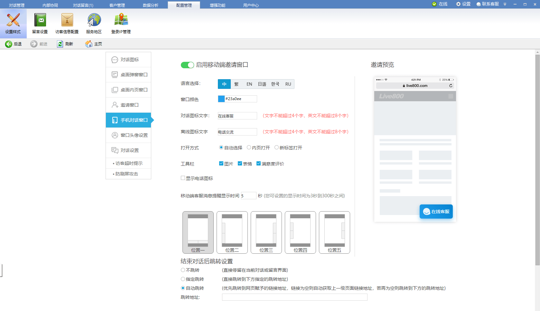Uncheck the 满意度评价 toolbar option
This screenshot has height=311, width=540.
(x=259, y=163)
